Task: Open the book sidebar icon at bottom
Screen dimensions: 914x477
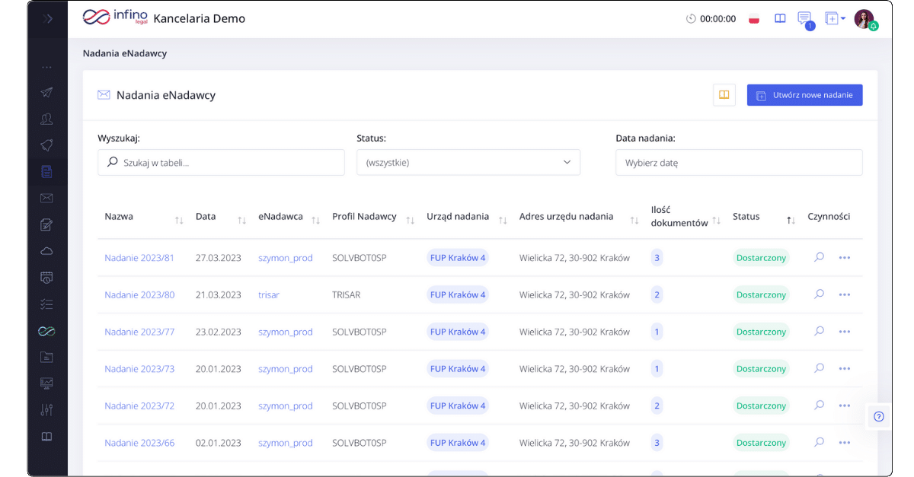Action: [x=46, y=437]
